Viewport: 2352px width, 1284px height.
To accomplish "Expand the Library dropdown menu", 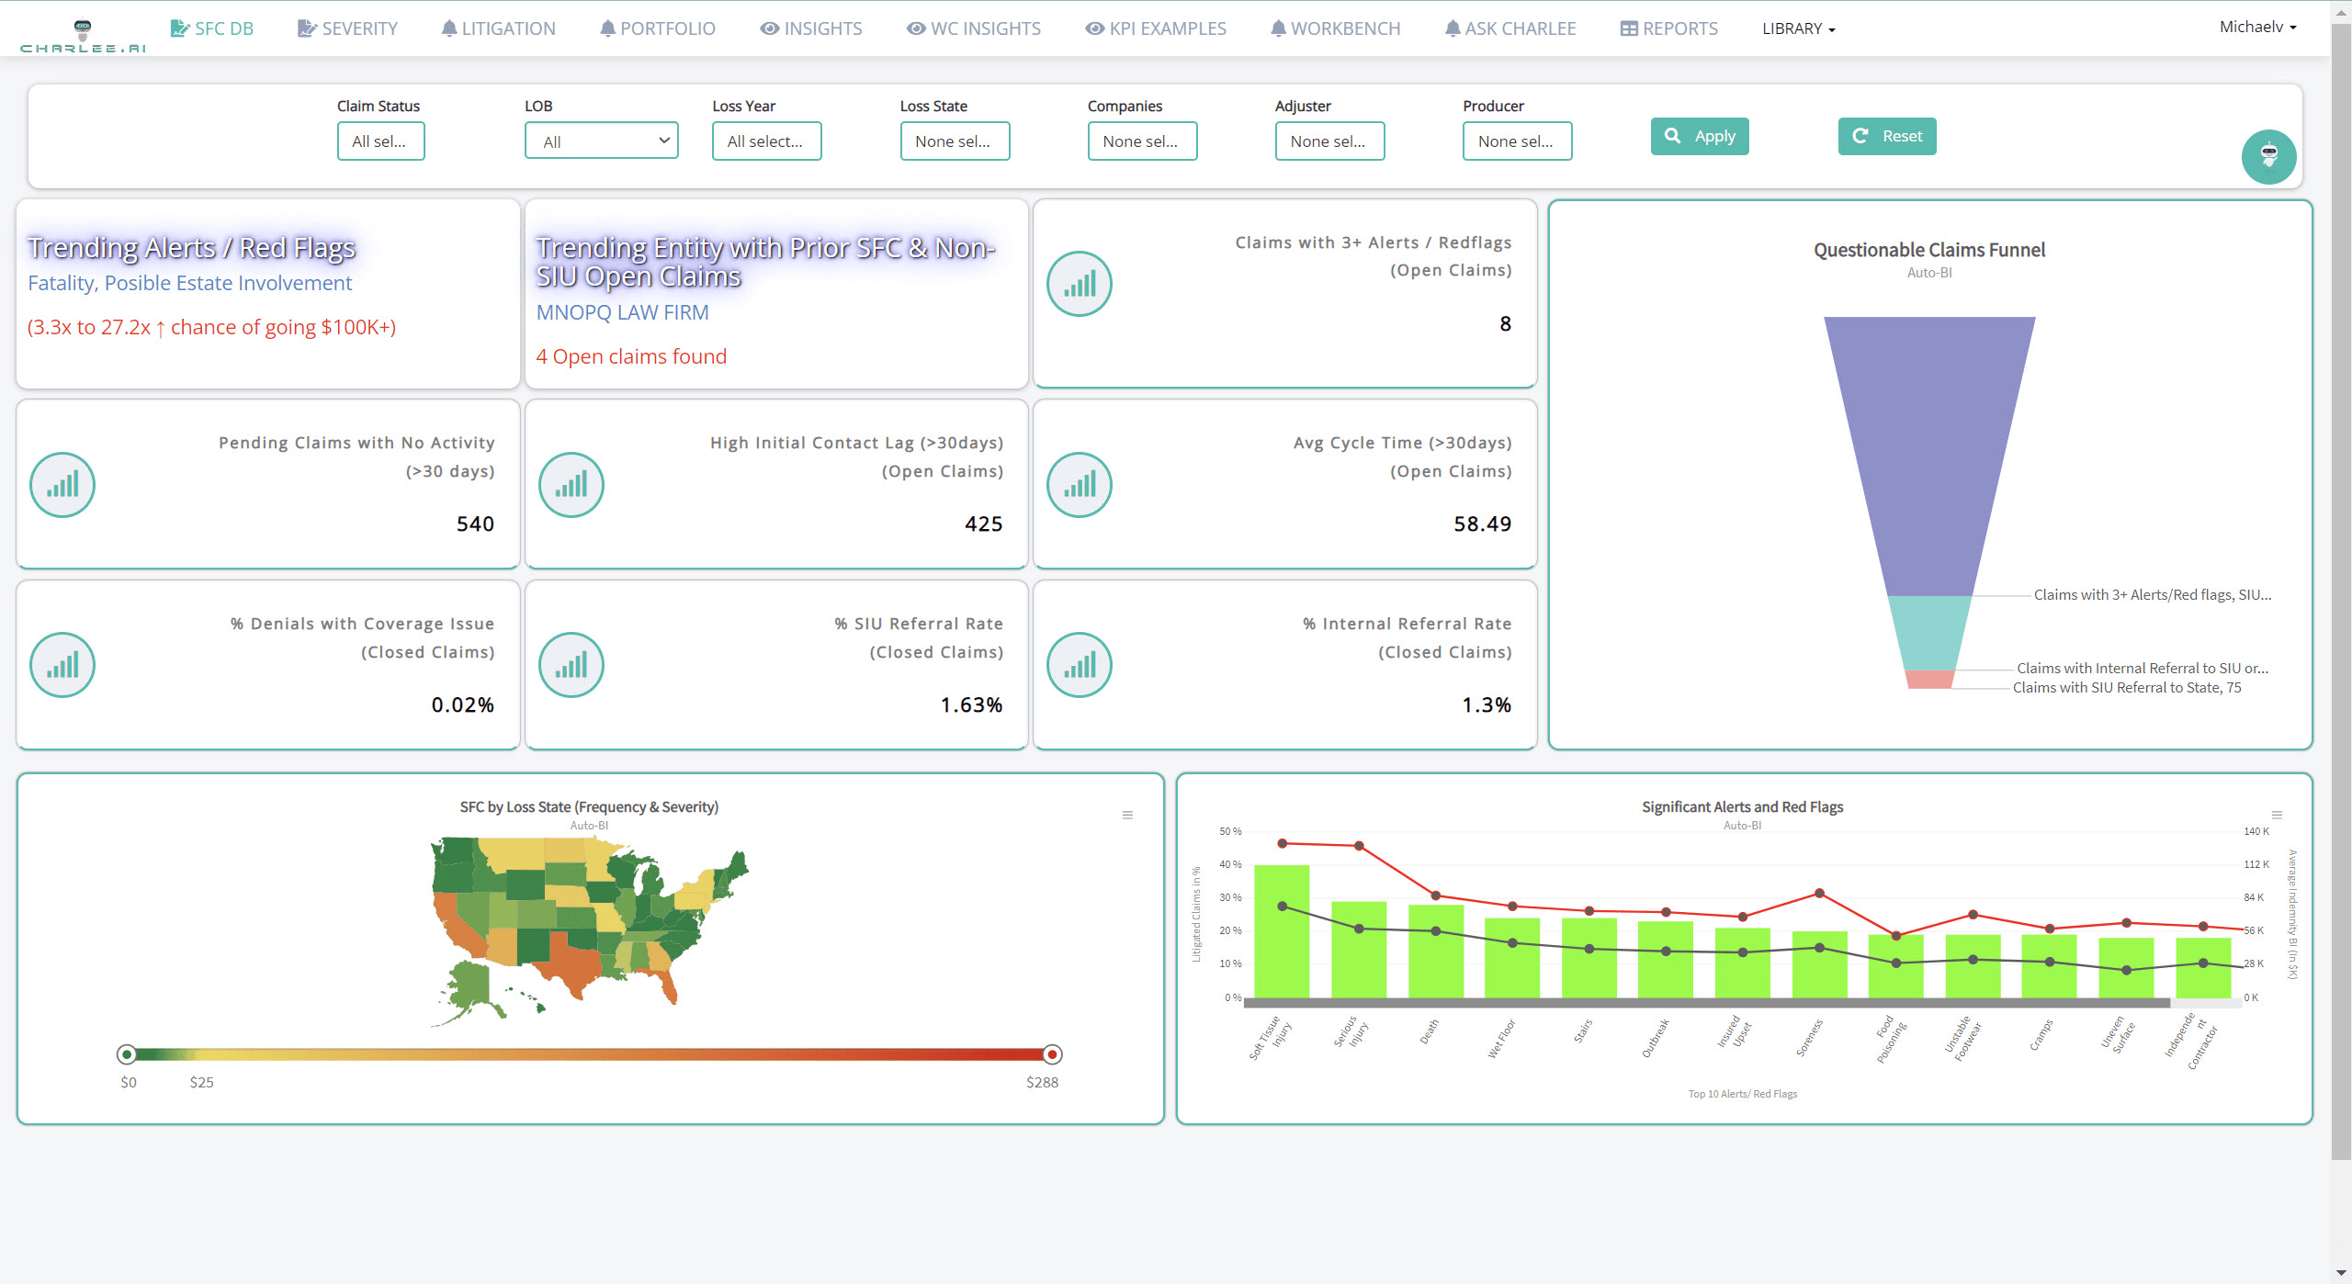I will coord(1798,28).
